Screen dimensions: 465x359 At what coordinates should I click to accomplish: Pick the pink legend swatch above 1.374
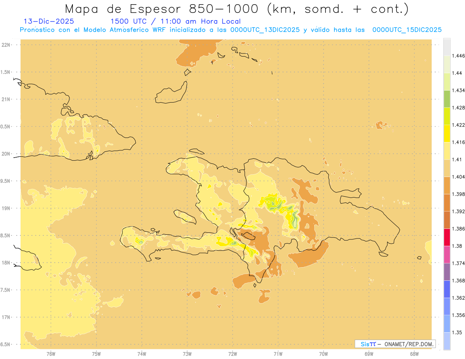point(447,254)
